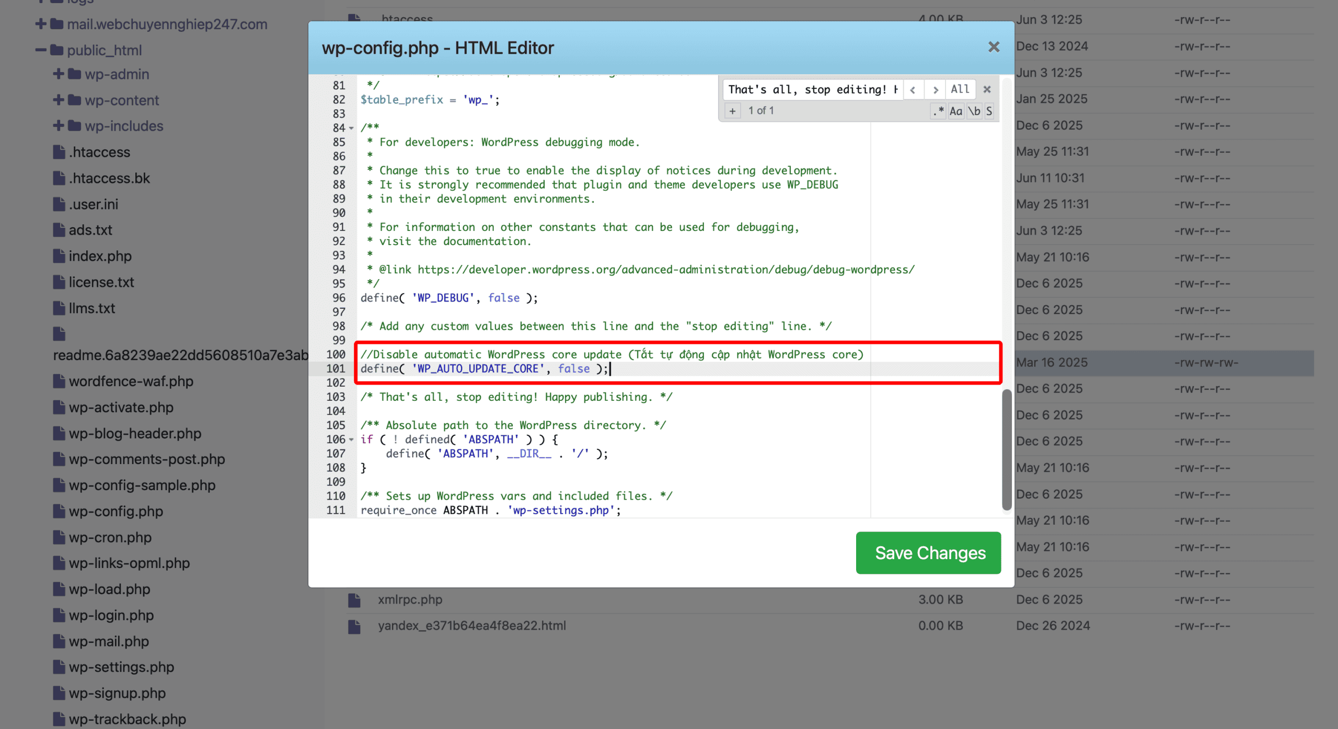Viewport: 1338px width, 729px height.
Task: Click wp-admin folder icon in tree
Action: coord(75,74)
